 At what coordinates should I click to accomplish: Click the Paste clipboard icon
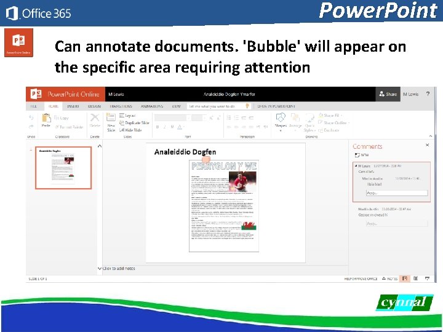coord(46,117)
